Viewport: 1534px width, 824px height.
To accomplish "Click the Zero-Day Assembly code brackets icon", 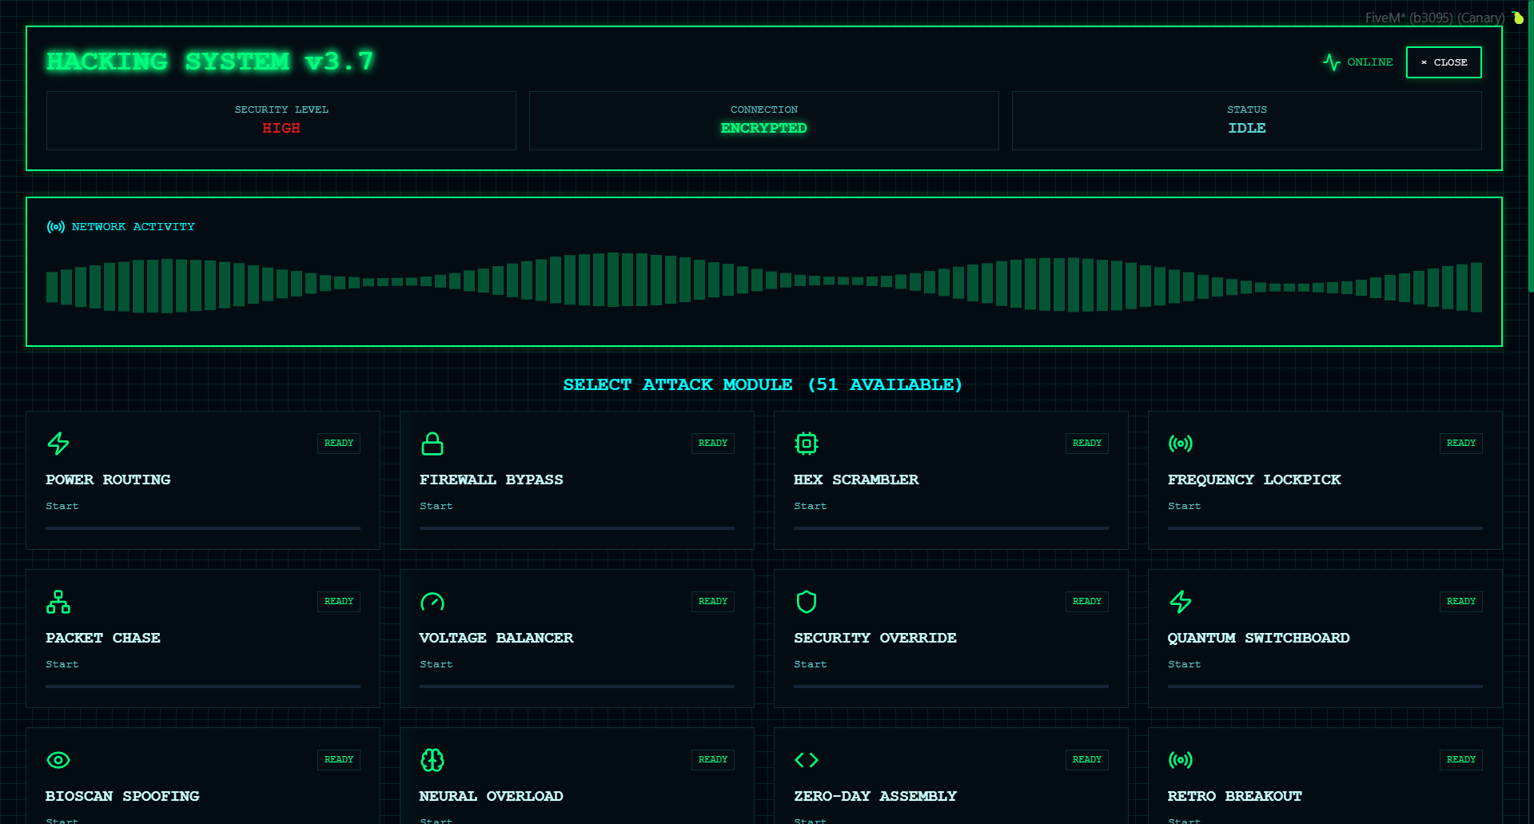I will point(807,760).
